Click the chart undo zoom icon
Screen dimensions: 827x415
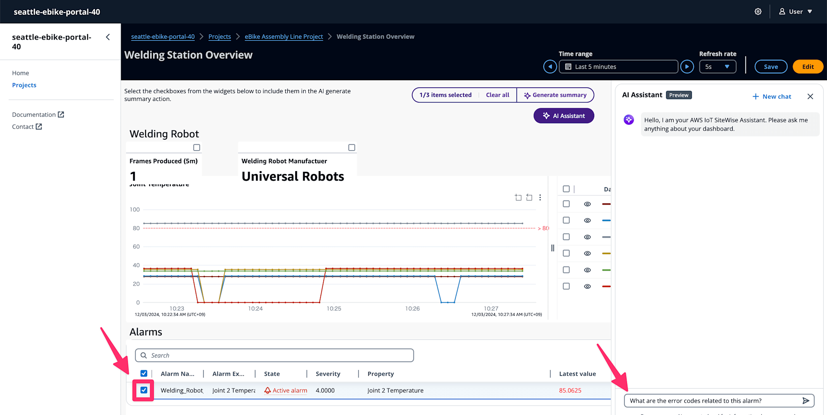[518, 198]
